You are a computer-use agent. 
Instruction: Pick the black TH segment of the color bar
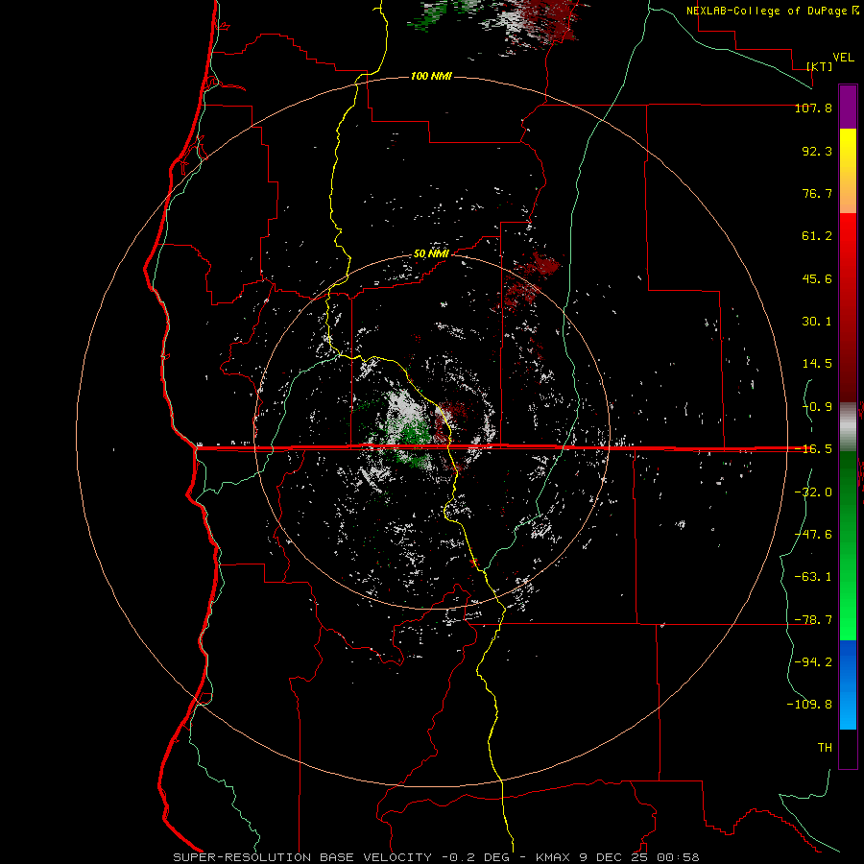848,748
